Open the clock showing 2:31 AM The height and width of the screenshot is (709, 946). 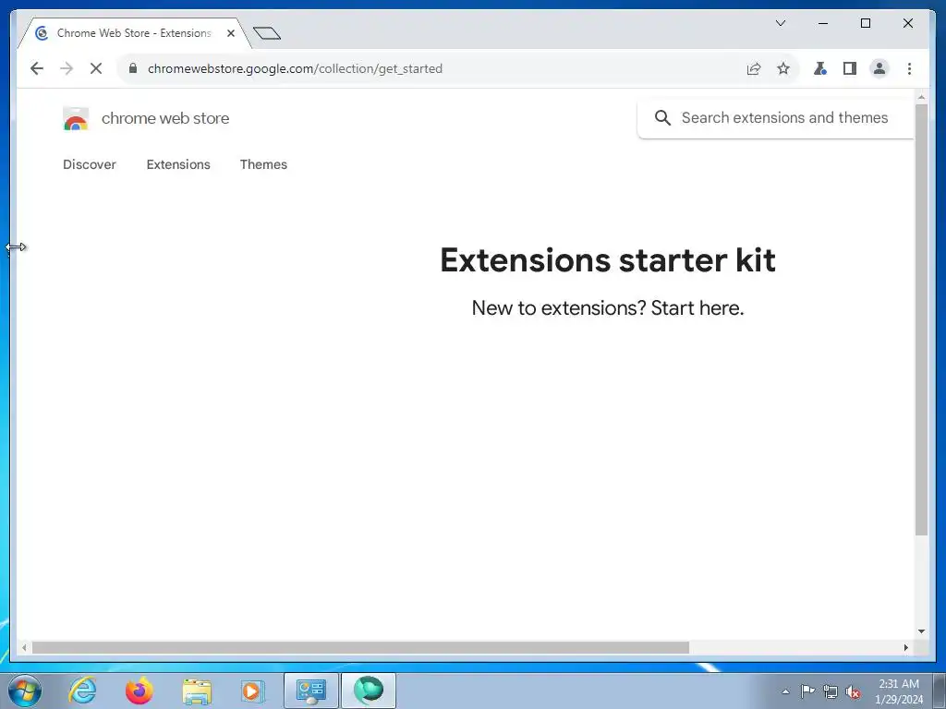click(899, 691)
